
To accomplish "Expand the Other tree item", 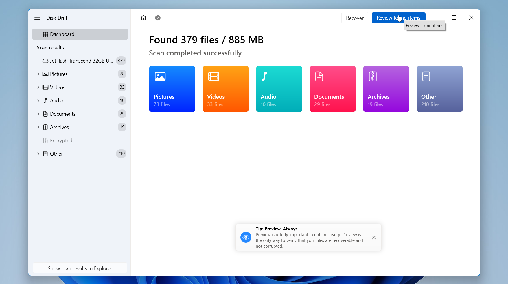I will click(38, 154).
